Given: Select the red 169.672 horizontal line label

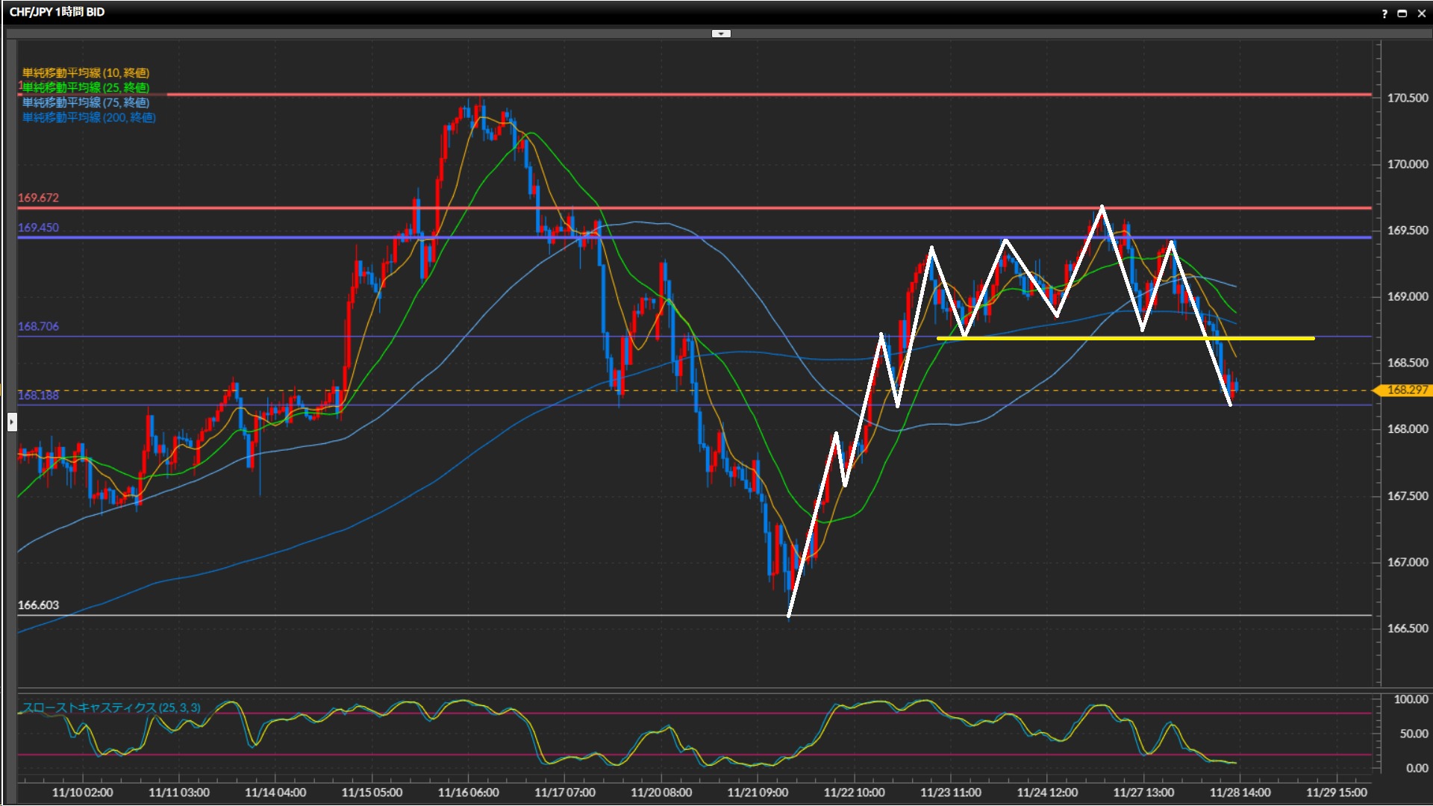Looking at the screenshot, I should click(38, 198).
